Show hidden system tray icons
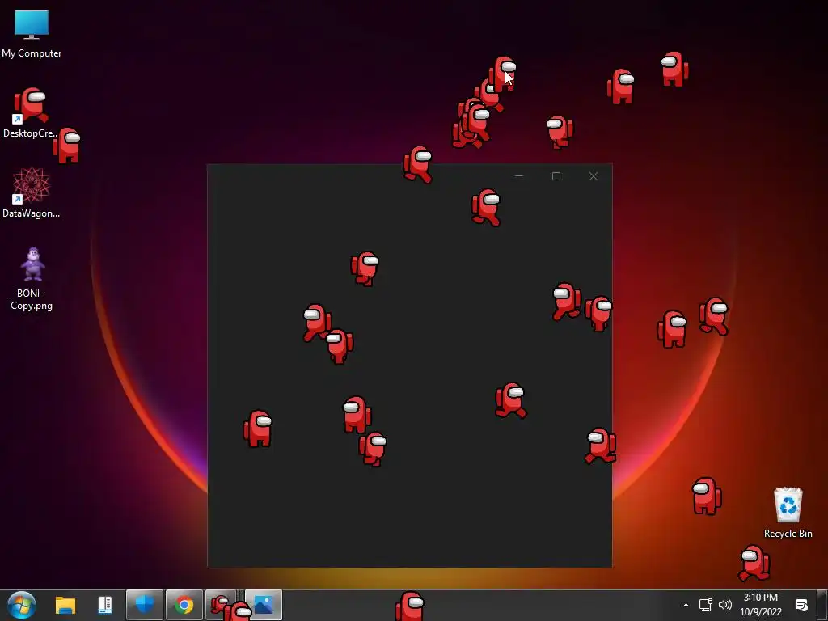The height and width of the screenshot is (621, 828). pyautogui.click(x=686, y=605)
